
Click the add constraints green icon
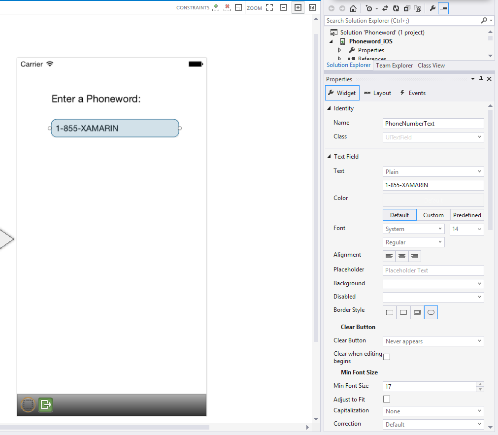(x=215, y=7)
